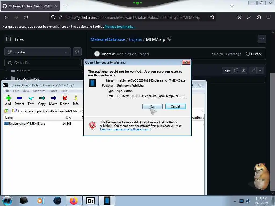Open a new Firefox tab
The height and width of the screenshot is (206, 275).
pyautogui.click(x=66, y=6)
